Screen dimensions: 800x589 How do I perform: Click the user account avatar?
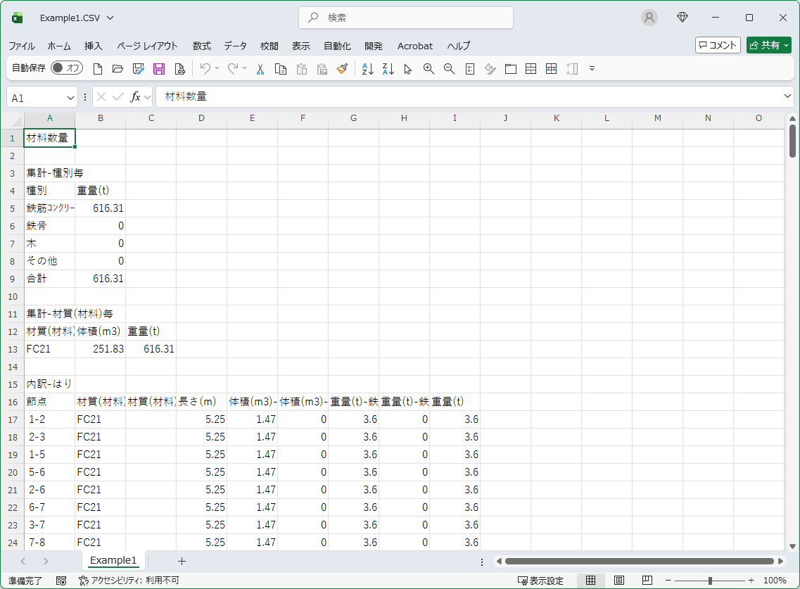pyautogui.click(x=649, y=18)
